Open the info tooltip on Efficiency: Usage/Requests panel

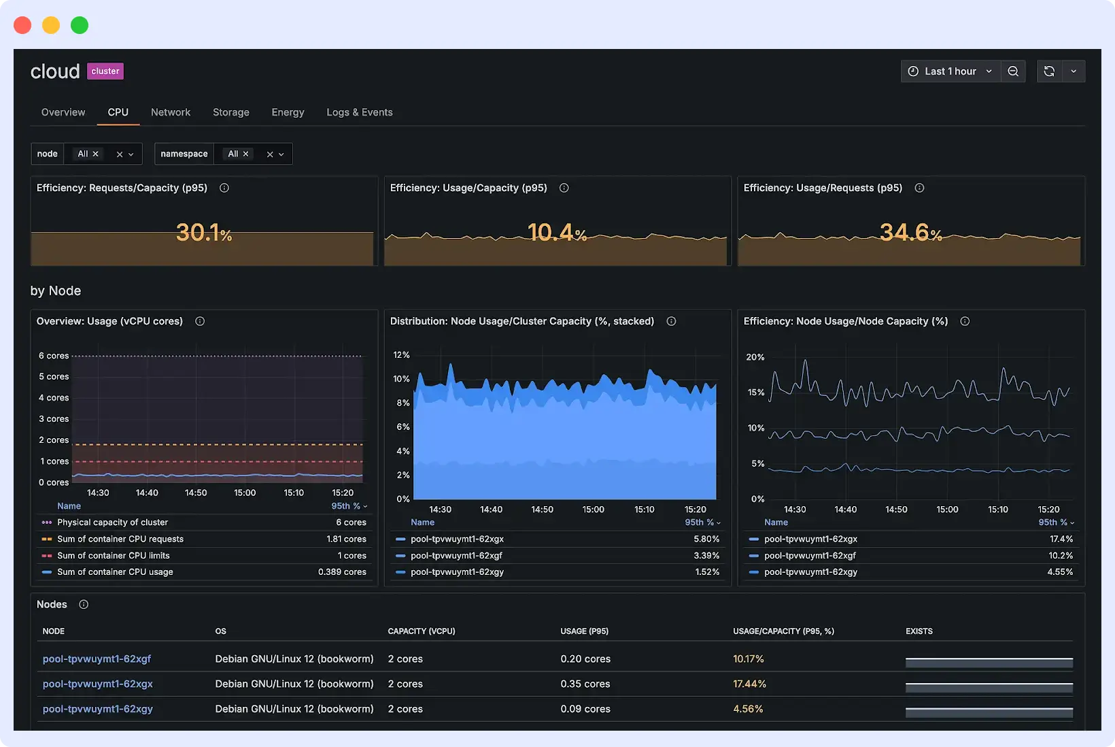920,188
